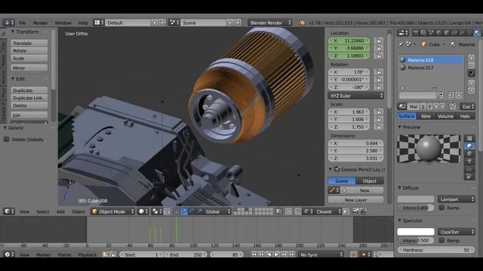Open the CookTorr specular shader dropdown
The width and height of the screenshot is (483, 271).
click(x=456, y=232)
